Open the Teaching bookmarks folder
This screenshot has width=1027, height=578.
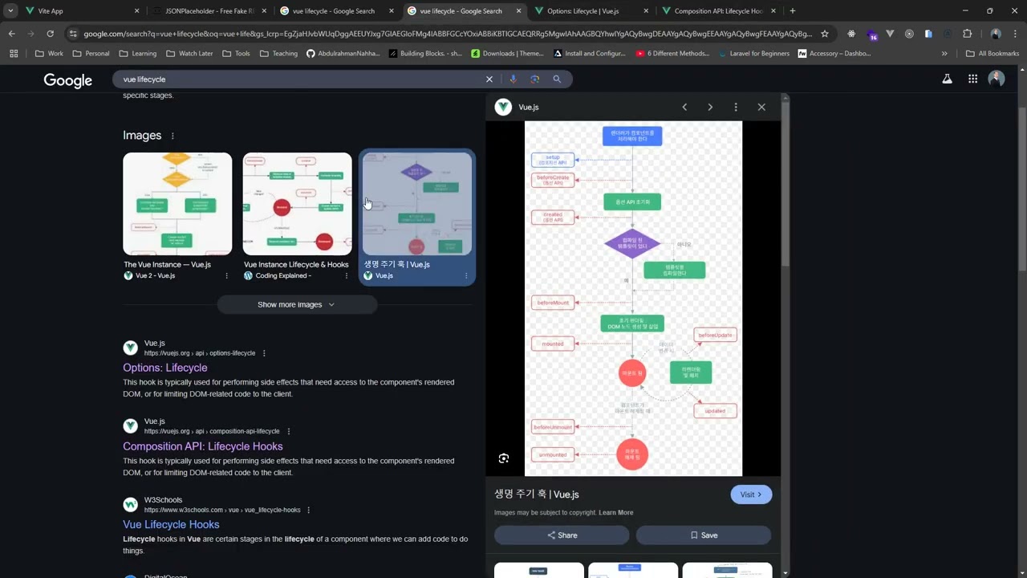click(278, 54)
